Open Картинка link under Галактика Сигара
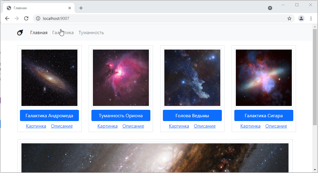Screen dimensions: 318x173 250,126
